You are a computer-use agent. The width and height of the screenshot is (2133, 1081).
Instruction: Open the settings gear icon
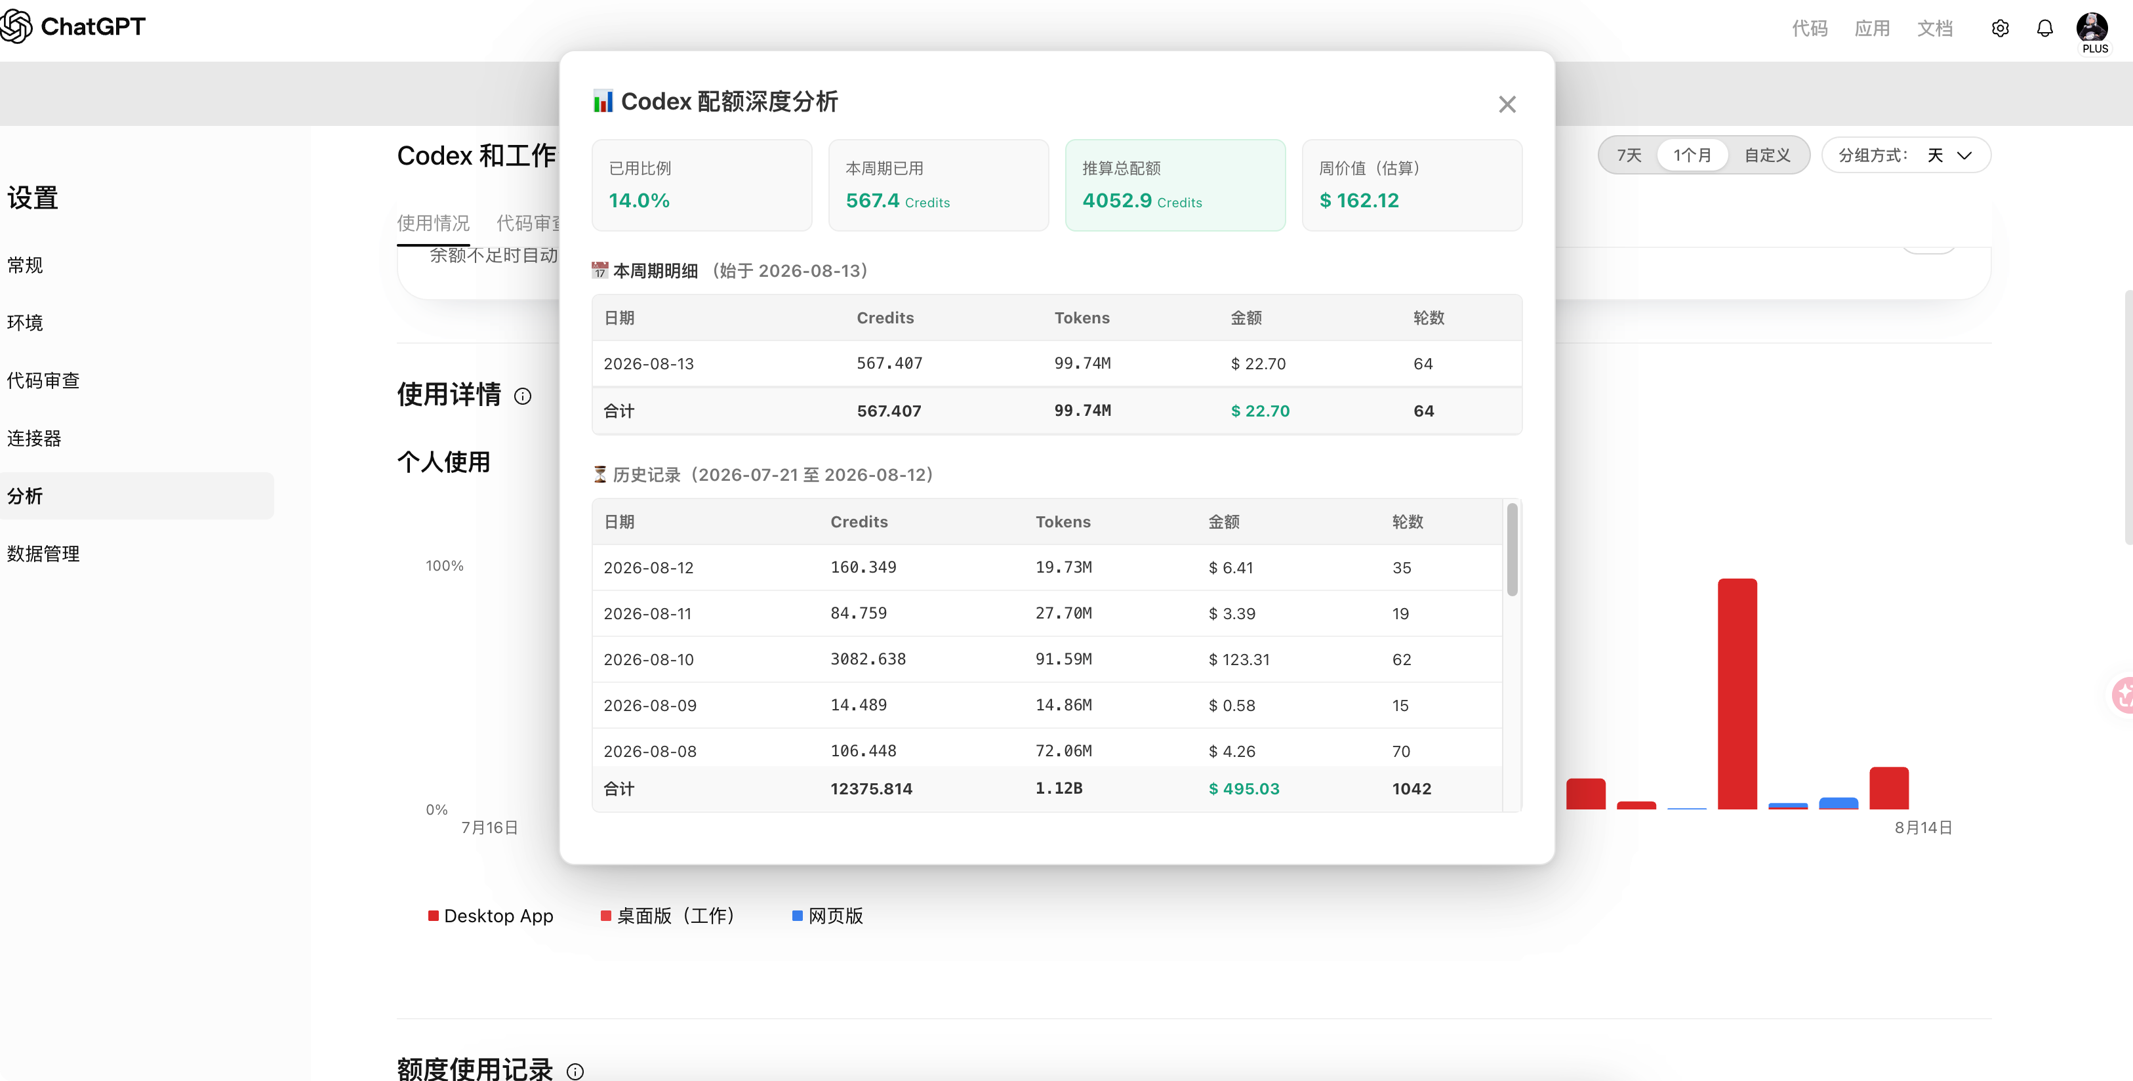2000,28
